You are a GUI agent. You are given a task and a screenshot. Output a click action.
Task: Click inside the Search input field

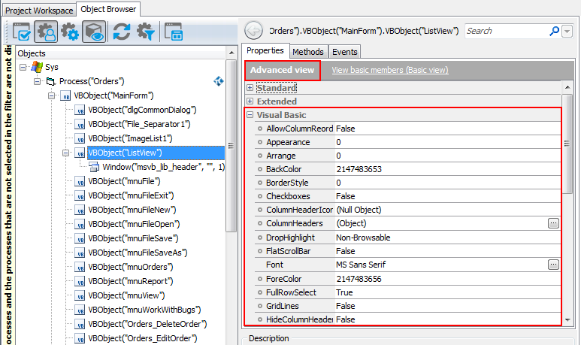click(505, 31)
